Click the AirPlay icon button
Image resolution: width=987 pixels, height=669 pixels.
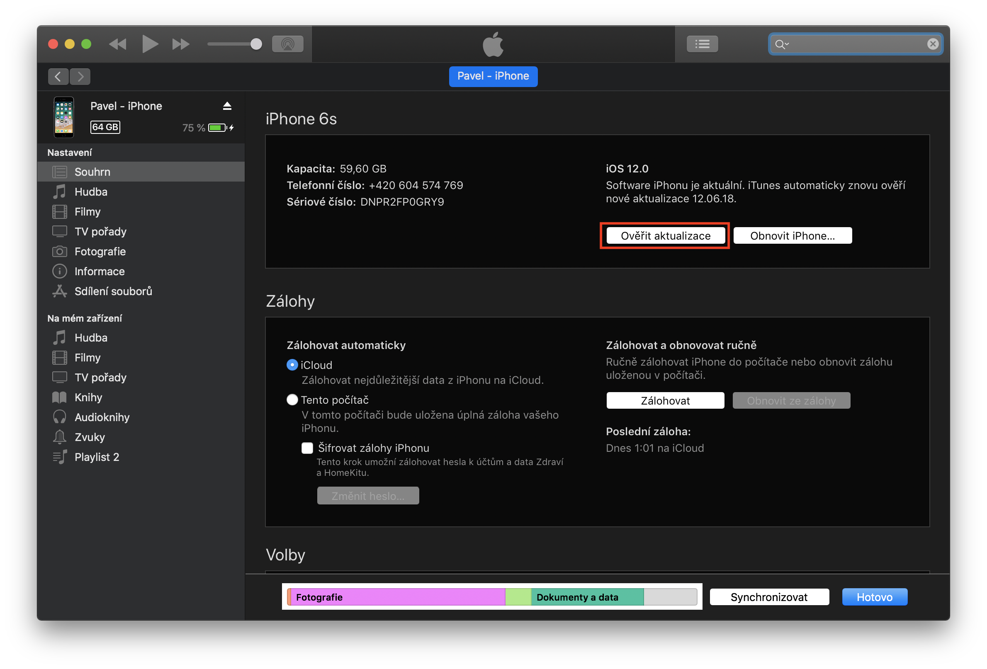(287, 44)
